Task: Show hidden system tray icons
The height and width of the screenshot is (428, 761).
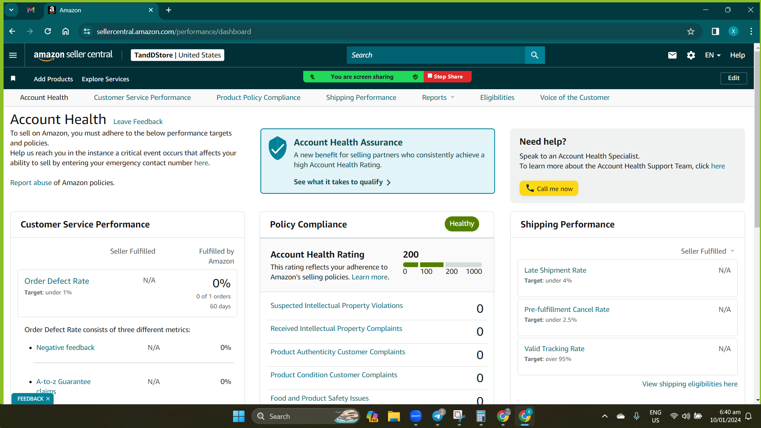Action: coord(604,416)
